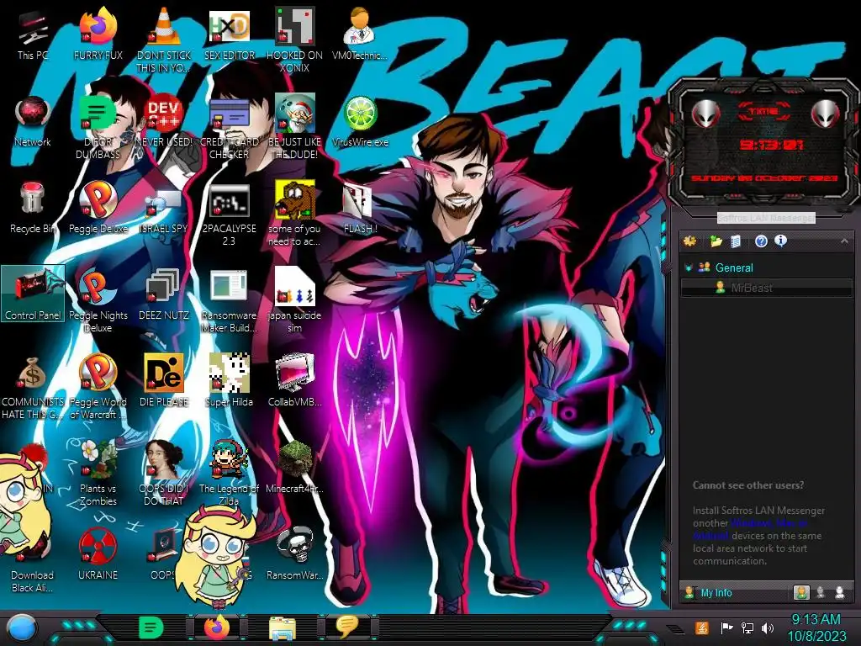
Task: Select the General group in messenger
Action: click(x=734, y=267)
